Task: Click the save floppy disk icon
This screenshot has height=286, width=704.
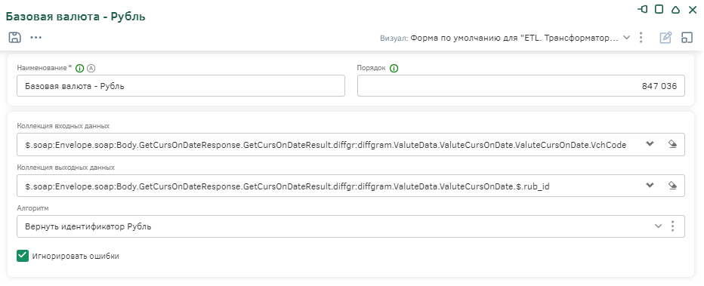Action: point(15,38)
